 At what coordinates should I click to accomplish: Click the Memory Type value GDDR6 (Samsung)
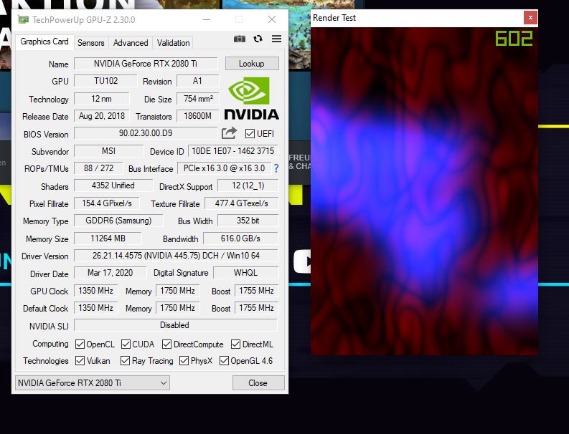118,221
